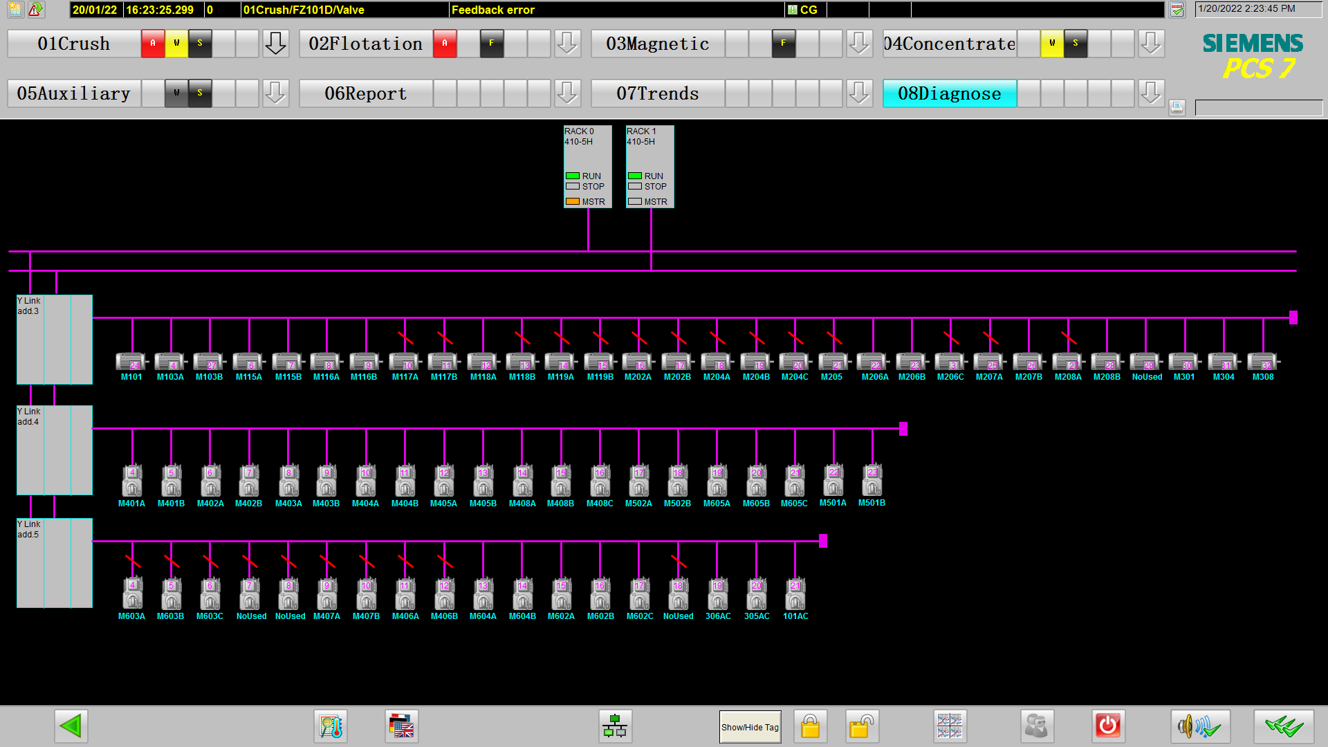Click the red power exit button
The image size is (1328, 747).
(1107, 726)
